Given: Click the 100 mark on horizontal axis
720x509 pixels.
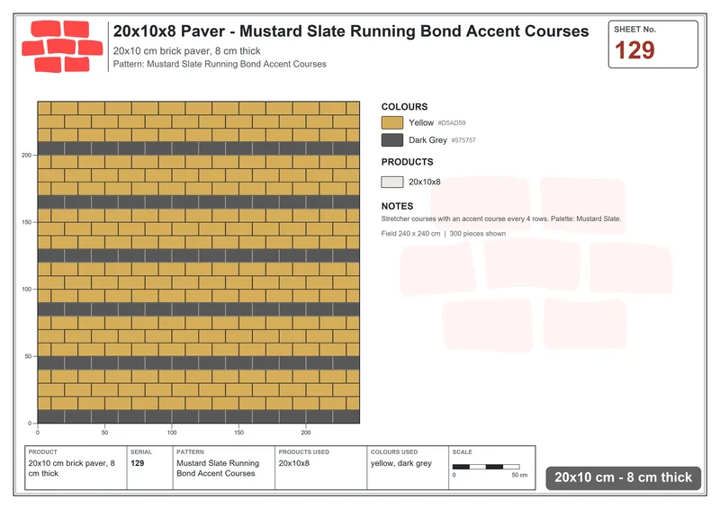Looking at the screenshot, I should 172,433.
